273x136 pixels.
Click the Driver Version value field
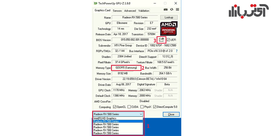coord(144,79)
